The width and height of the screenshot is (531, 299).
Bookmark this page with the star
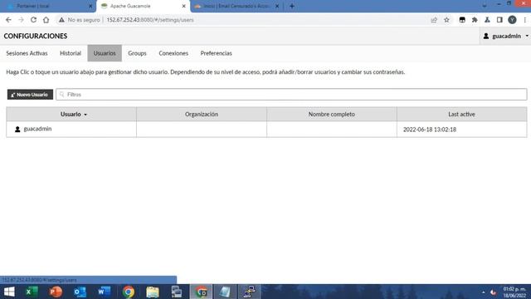point(446,20)
